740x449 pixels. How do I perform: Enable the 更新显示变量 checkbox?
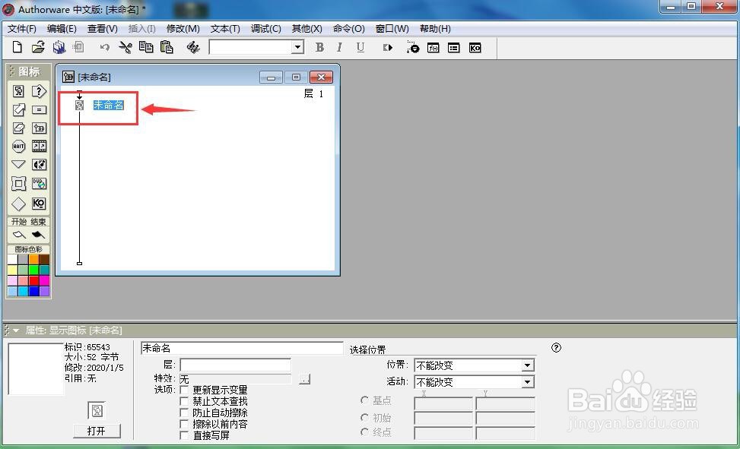tap(183, 389)
